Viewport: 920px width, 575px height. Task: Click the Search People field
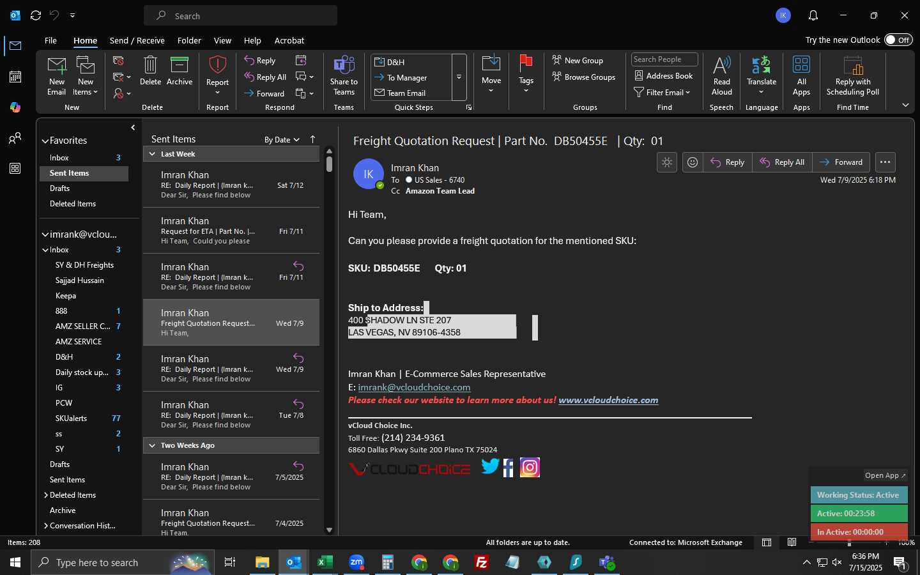point(664,59)
